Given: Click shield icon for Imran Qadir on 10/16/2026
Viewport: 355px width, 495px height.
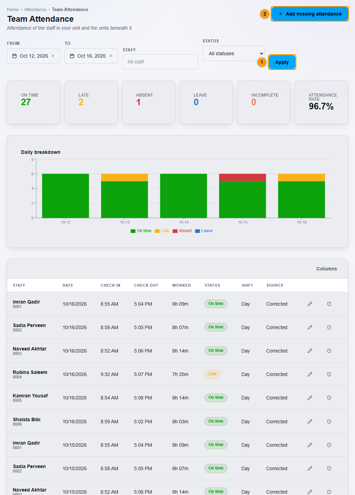Looking at the screenshot, I should tap(329, 304).
